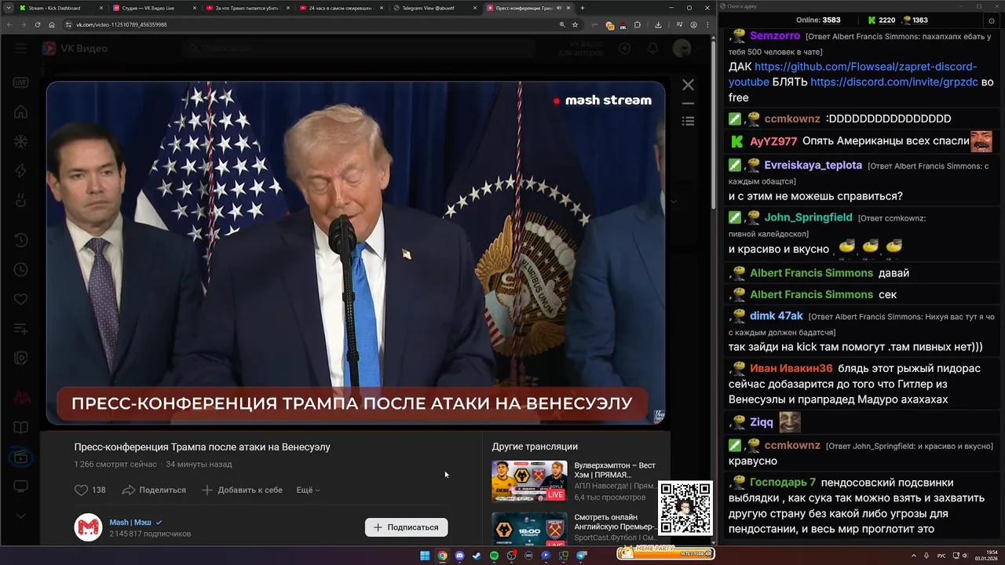
Task: Open the snowflake icon in VK sidebar
Action: pos(21,141)
